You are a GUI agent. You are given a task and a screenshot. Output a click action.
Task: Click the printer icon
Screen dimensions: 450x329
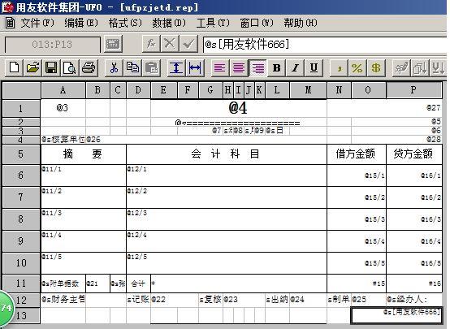click(89, 68)
